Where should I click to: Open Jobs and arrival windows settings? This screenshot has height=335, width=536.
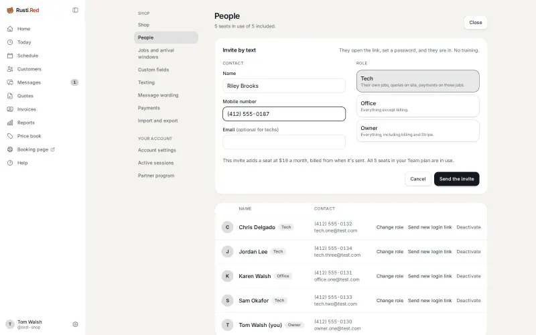coord(165,54)
